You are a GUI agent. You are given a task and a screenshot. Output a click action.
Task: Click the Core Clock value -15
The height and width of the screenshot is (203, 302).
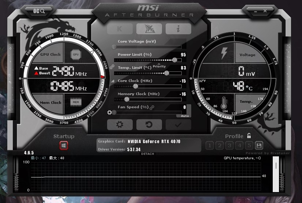click(183, 81)
